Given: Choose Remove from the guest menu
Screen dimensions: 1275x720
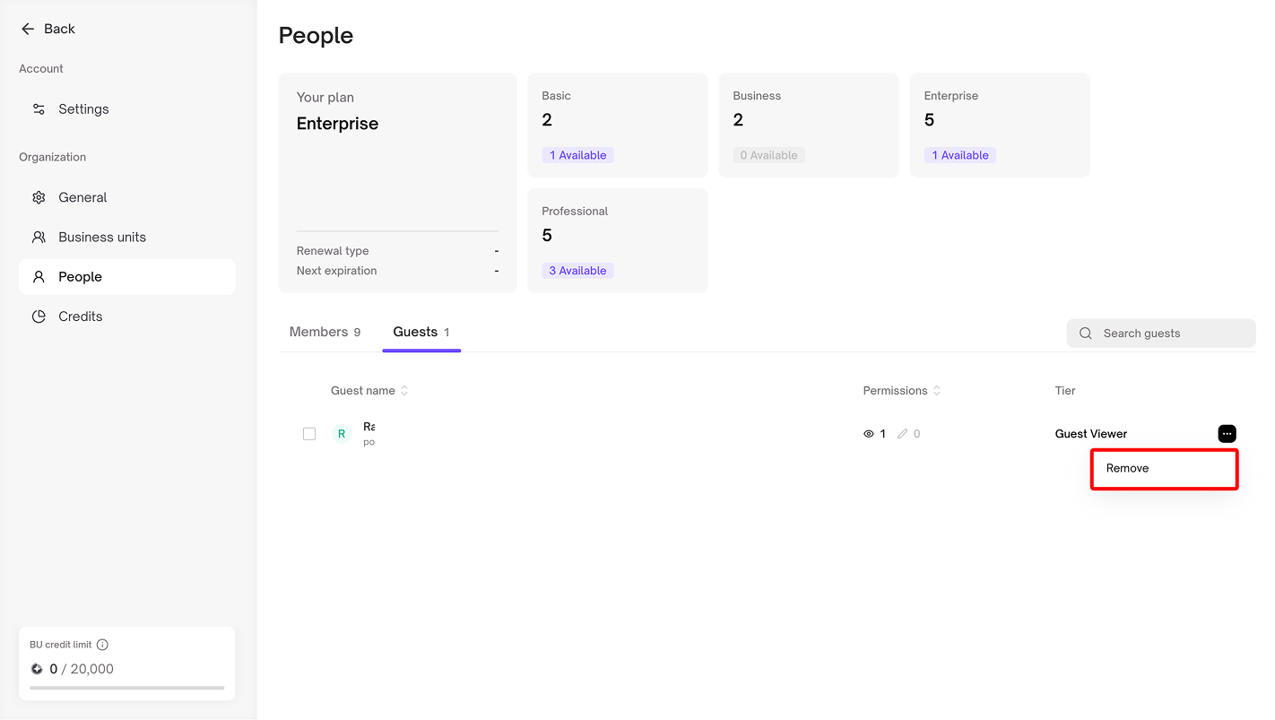Looking at the screenshot, I should click(1127, 468).
